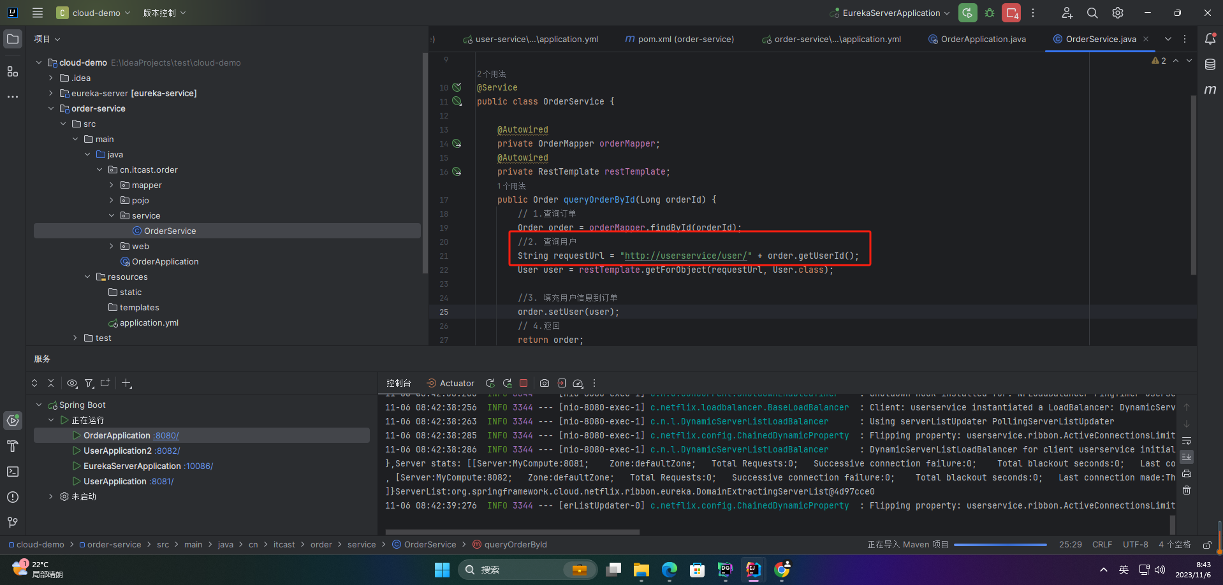Collapse all services in tree

coord(51,383)
